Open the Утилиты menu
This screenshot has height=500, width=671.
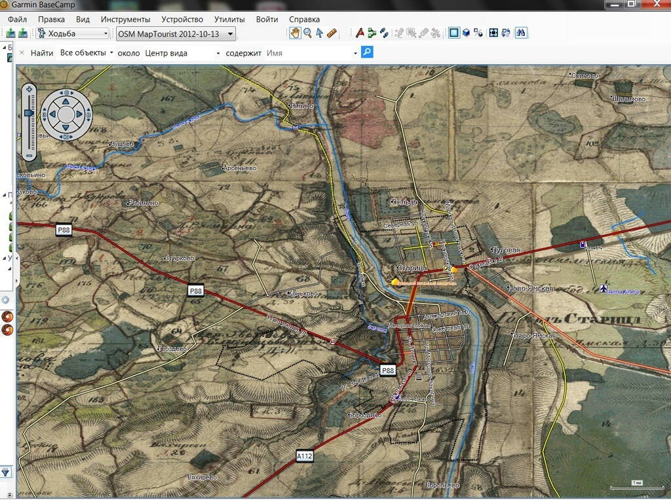tap(229, 19)
